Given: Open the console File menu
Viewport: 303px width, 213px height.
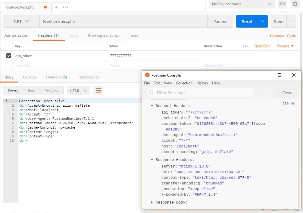Looking at the screenshot, I should coord(147,83).
